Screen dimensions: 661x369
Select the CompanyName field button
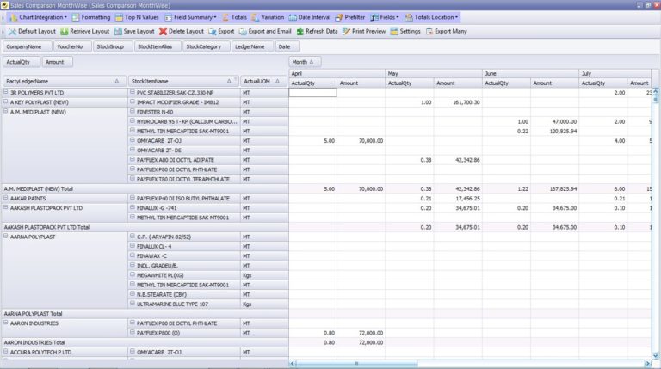[x=26, y=46]
